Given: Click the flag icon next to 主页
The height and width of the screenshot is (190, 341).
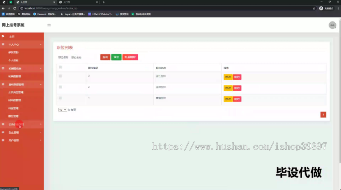Looking at the screenshot, I should (x=3, y=36).
